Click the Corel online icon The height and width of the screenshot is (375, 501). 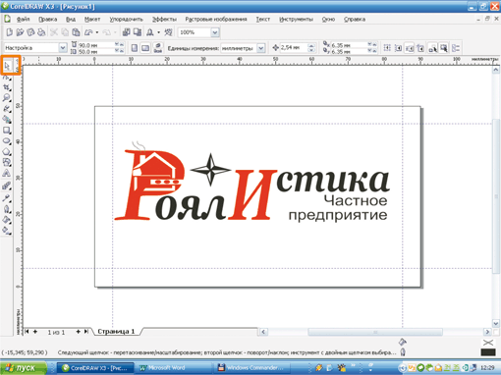click(168, 32)
